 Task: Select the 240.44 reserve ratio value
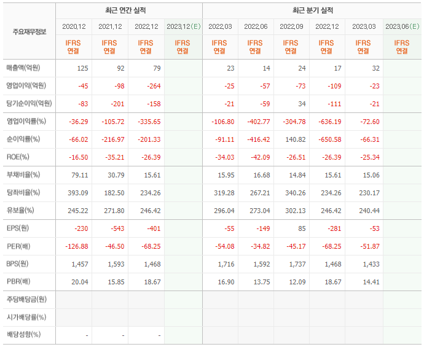point(369,211)
